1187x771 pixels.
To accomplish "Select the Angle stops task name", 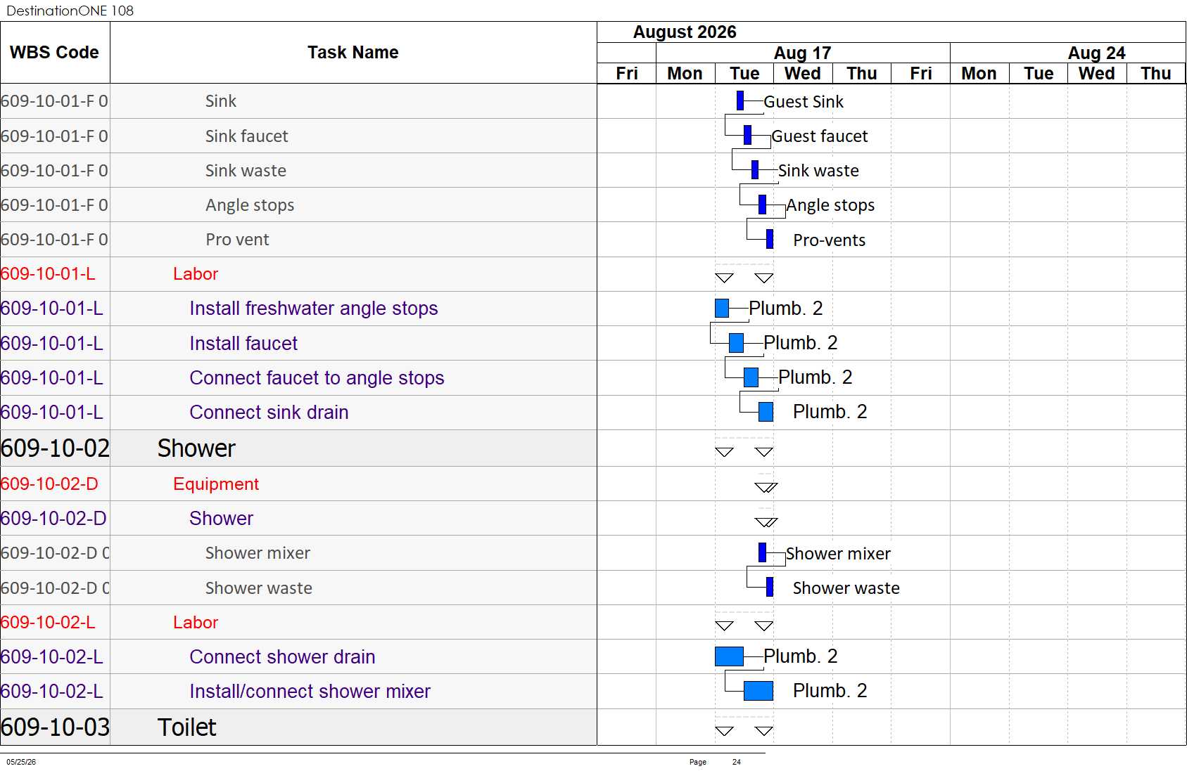I will 250,205.
